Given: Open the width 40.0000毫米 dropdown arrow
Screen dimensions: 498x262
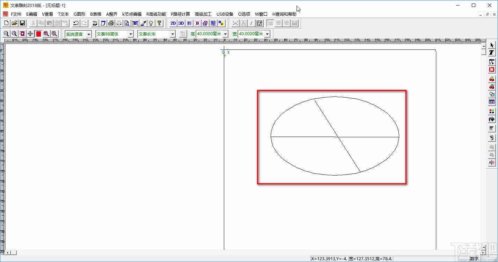Looking at the screenshot, I should point(267,34).
